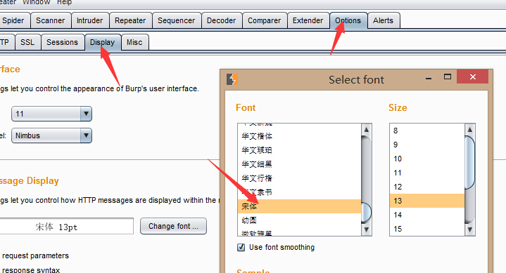Select 幼圆 in the font list
The height and width of the screenshot is (273, 506).
click(299, 220)
